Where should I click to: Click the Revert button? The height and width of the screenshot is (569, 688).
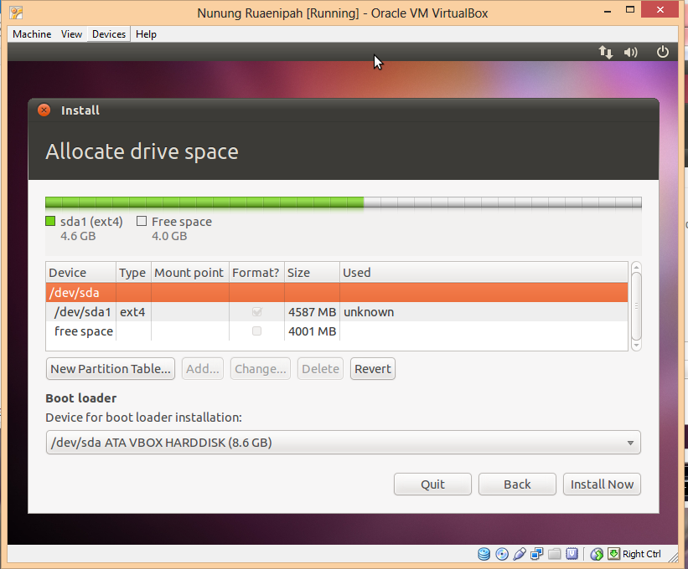pos(373,369)
